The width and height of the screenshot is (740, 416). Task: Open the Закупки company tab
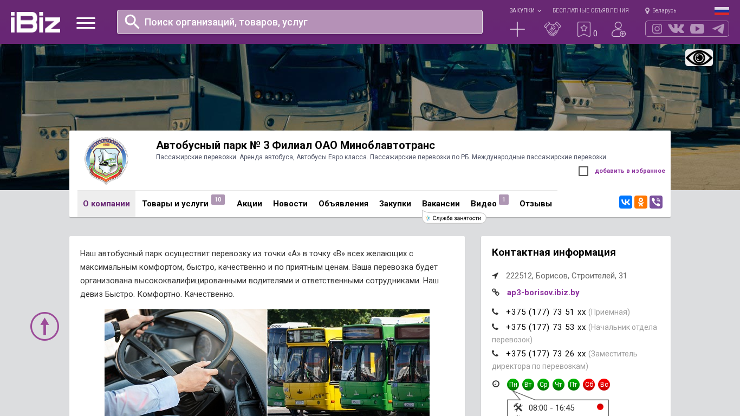[395, 204]
